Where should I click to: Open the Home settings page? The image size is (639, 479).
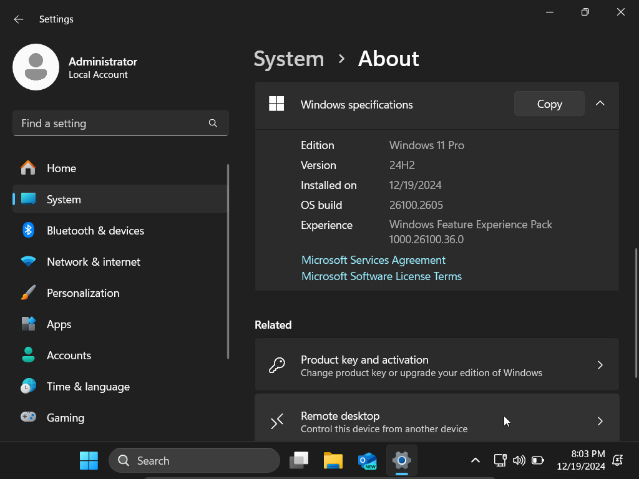pos(120,168)
